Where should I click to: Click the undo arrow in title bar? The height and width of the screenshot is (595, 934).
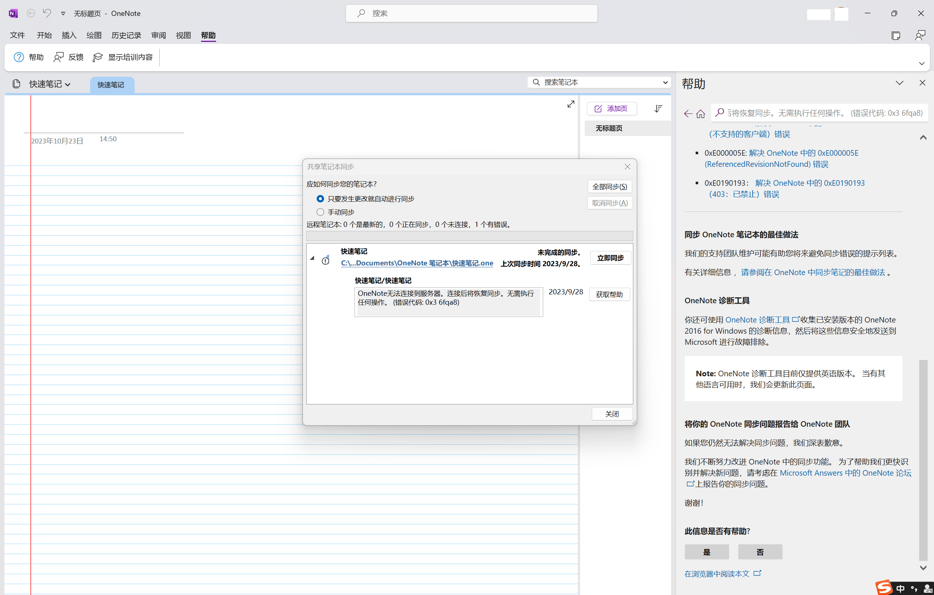pyautogui.click(x=47, y=13)
